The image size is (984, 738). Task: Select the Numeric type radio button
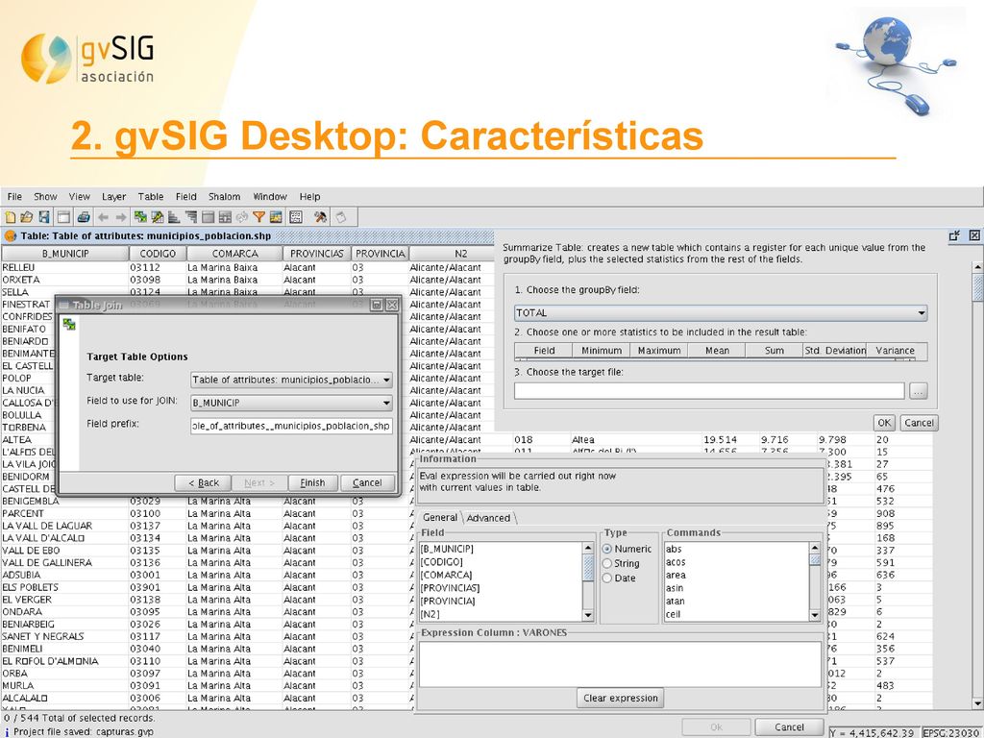point(607,549)
